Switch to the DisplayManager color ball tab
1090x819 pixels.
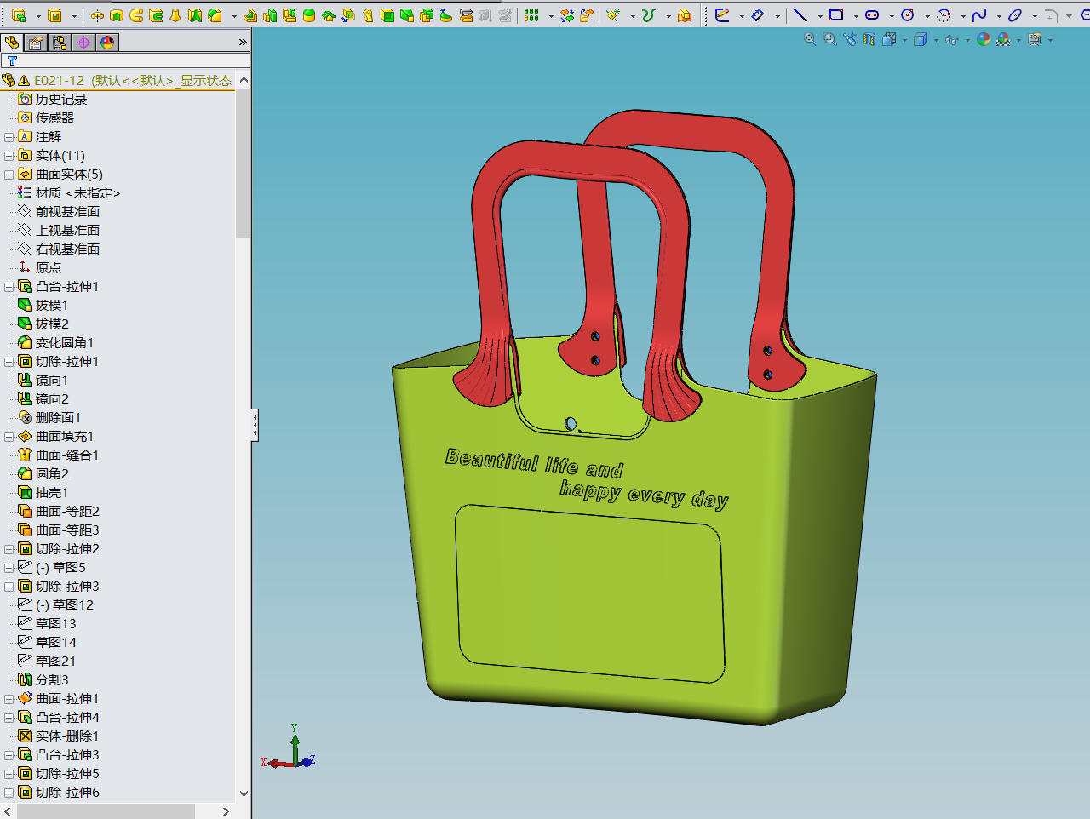point(107,43)
